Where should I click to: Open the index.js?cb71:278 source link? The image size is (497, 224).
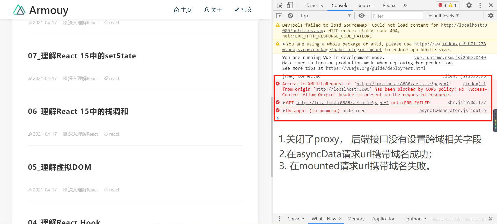click(464, 44)
